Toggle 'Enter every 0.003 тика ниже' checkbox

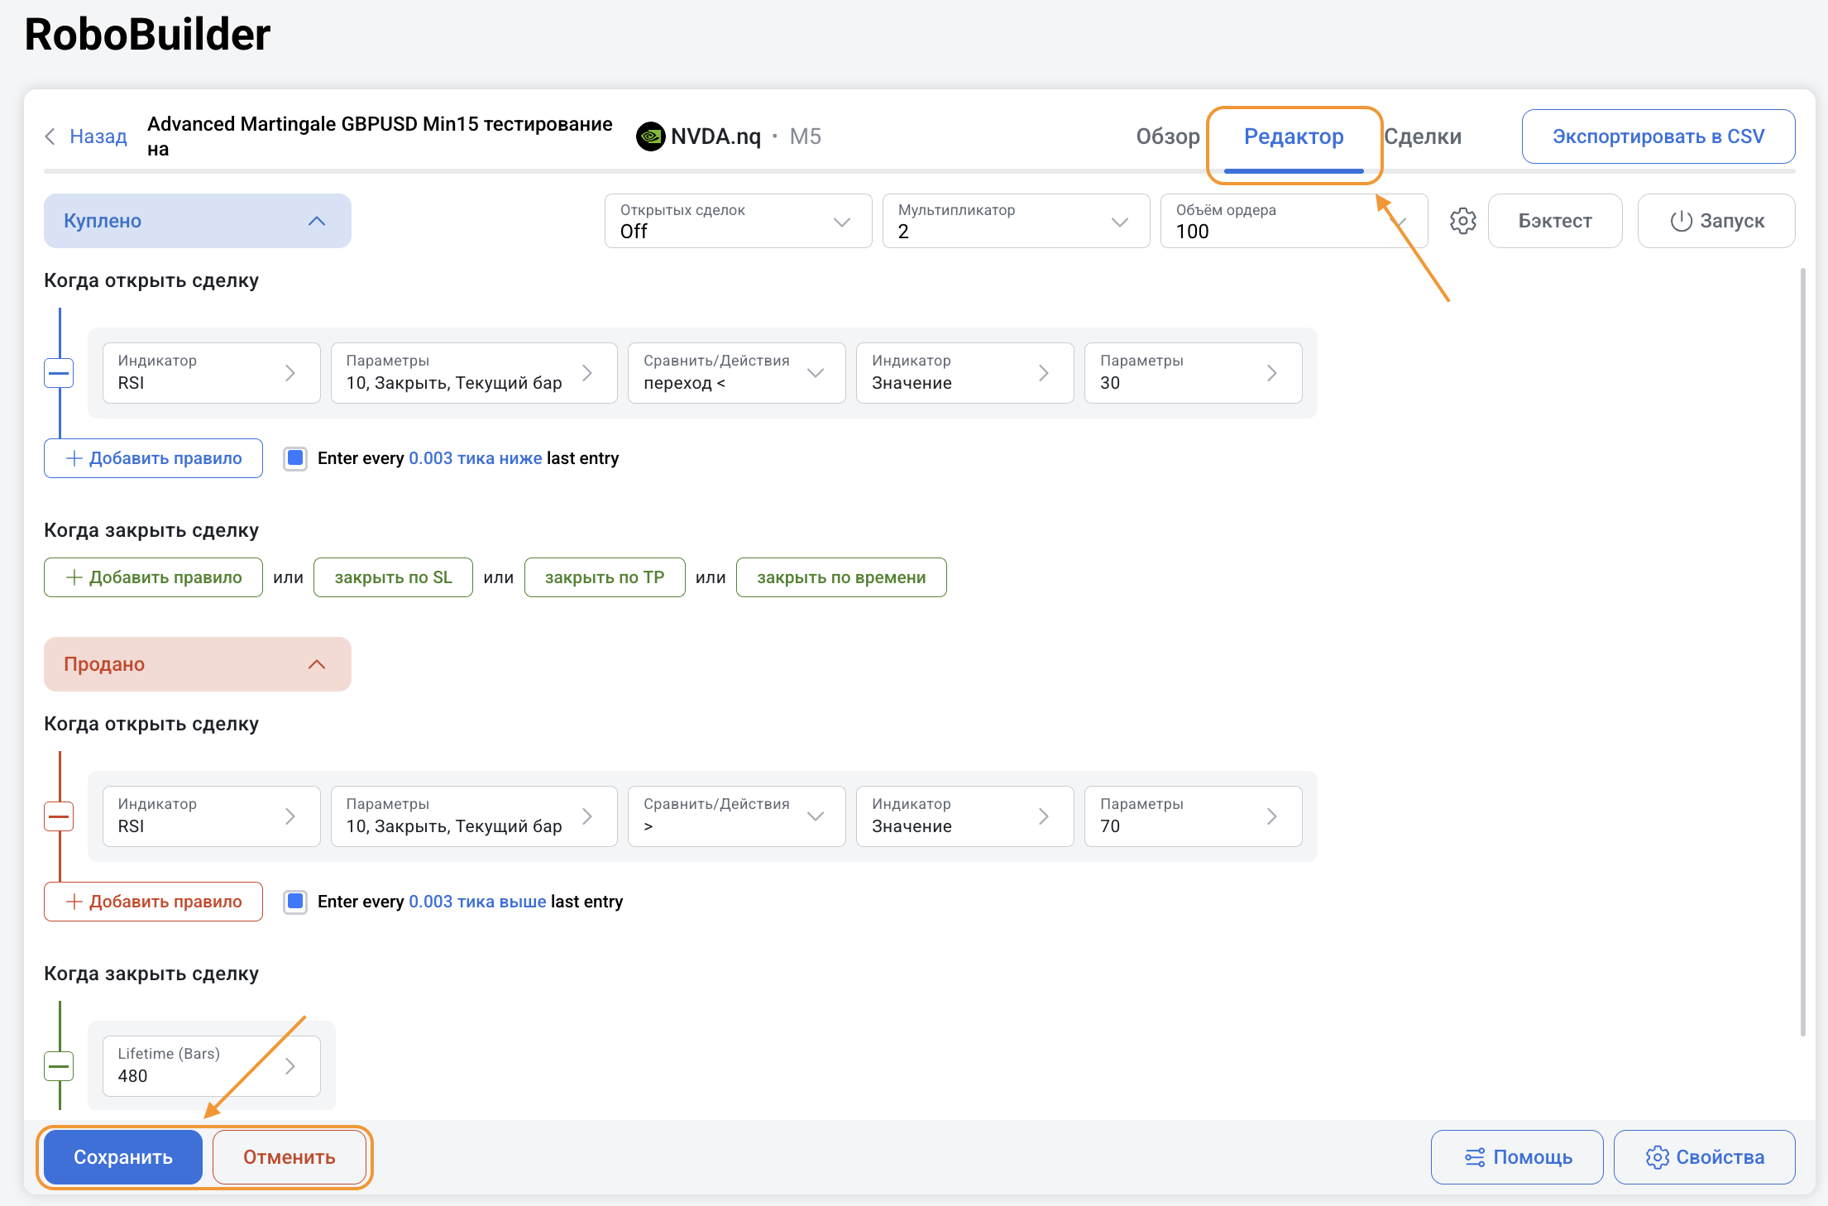[x=295, y=458]
